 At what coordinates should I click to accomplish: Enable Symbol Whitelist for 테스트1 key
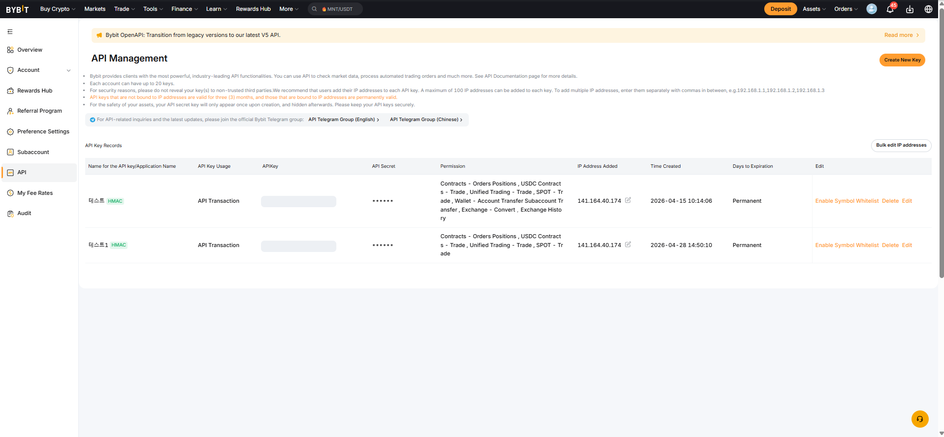tap(847, 245)
